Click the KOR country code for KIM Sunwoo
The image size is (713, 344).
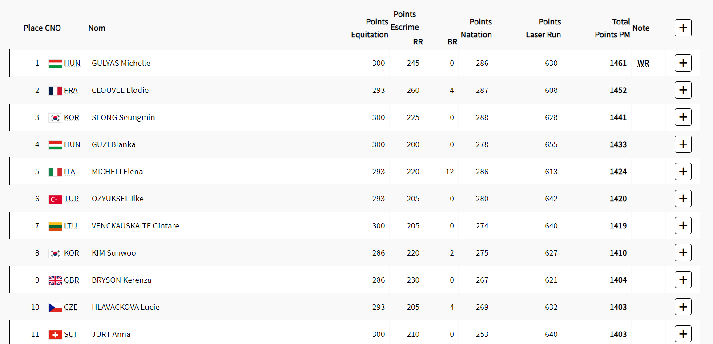pos(72,253)
